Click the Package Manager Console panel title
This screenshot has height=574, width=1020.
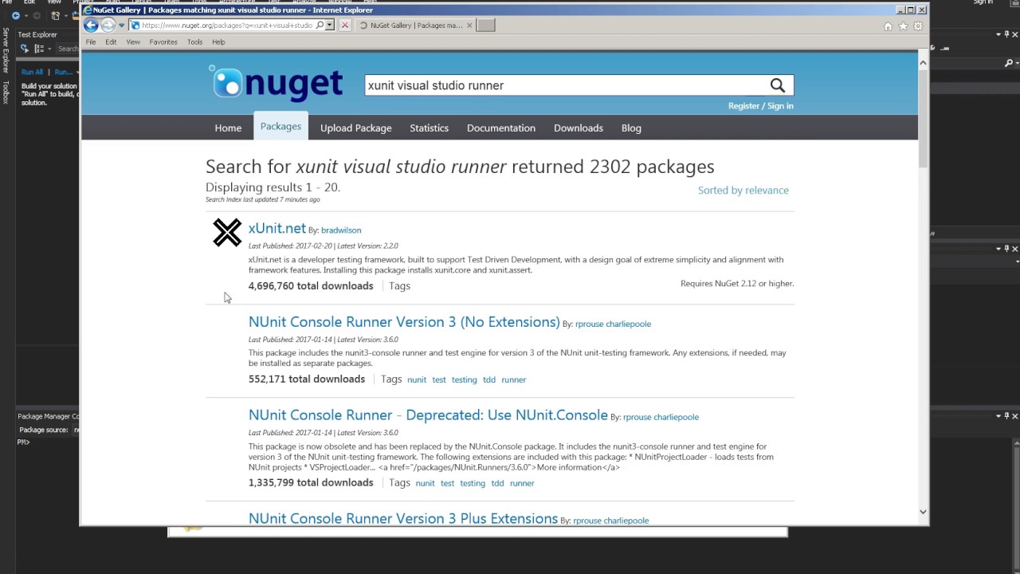pos(48,416)
